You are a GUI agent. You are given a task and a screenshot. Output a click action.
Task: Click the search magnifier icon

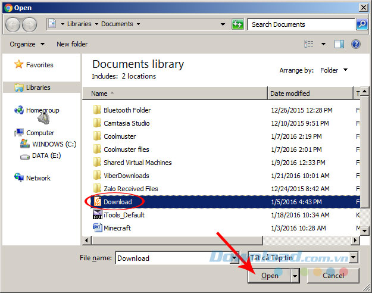point(361,24)
